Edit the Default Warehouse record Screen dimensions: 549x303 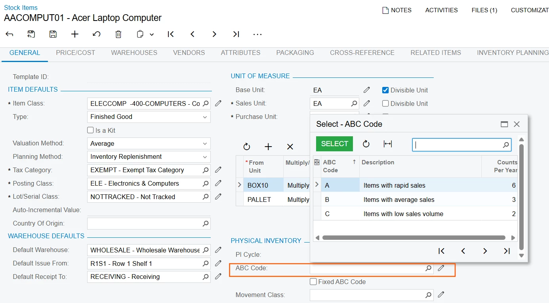pyautogui.click(x=218, y=250)
